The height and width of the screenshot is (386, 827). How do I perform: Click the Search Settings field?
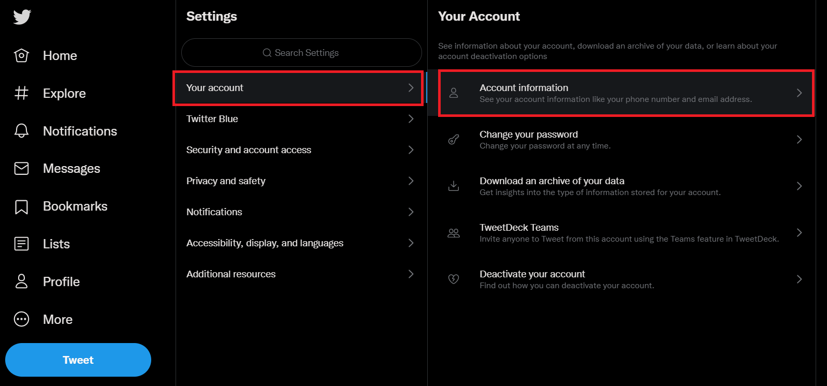pyautogui.click(x=301, y=53)
